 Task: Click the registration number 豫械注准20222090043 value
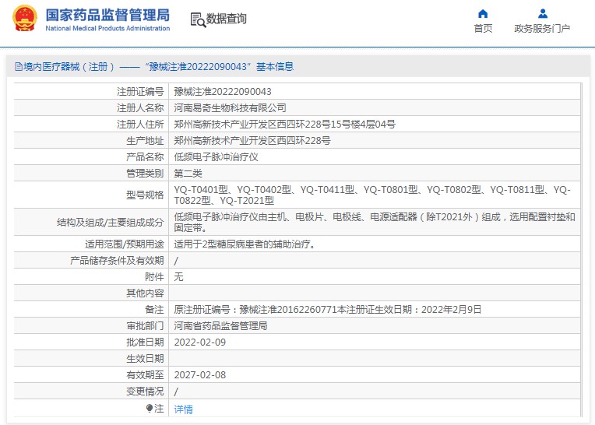(x=223, y=91)
